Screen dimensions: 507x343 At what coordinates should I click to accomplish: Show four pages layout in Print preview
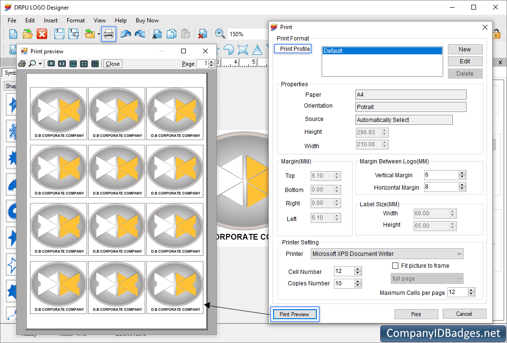pyautogui.click(x=84, y=64)
